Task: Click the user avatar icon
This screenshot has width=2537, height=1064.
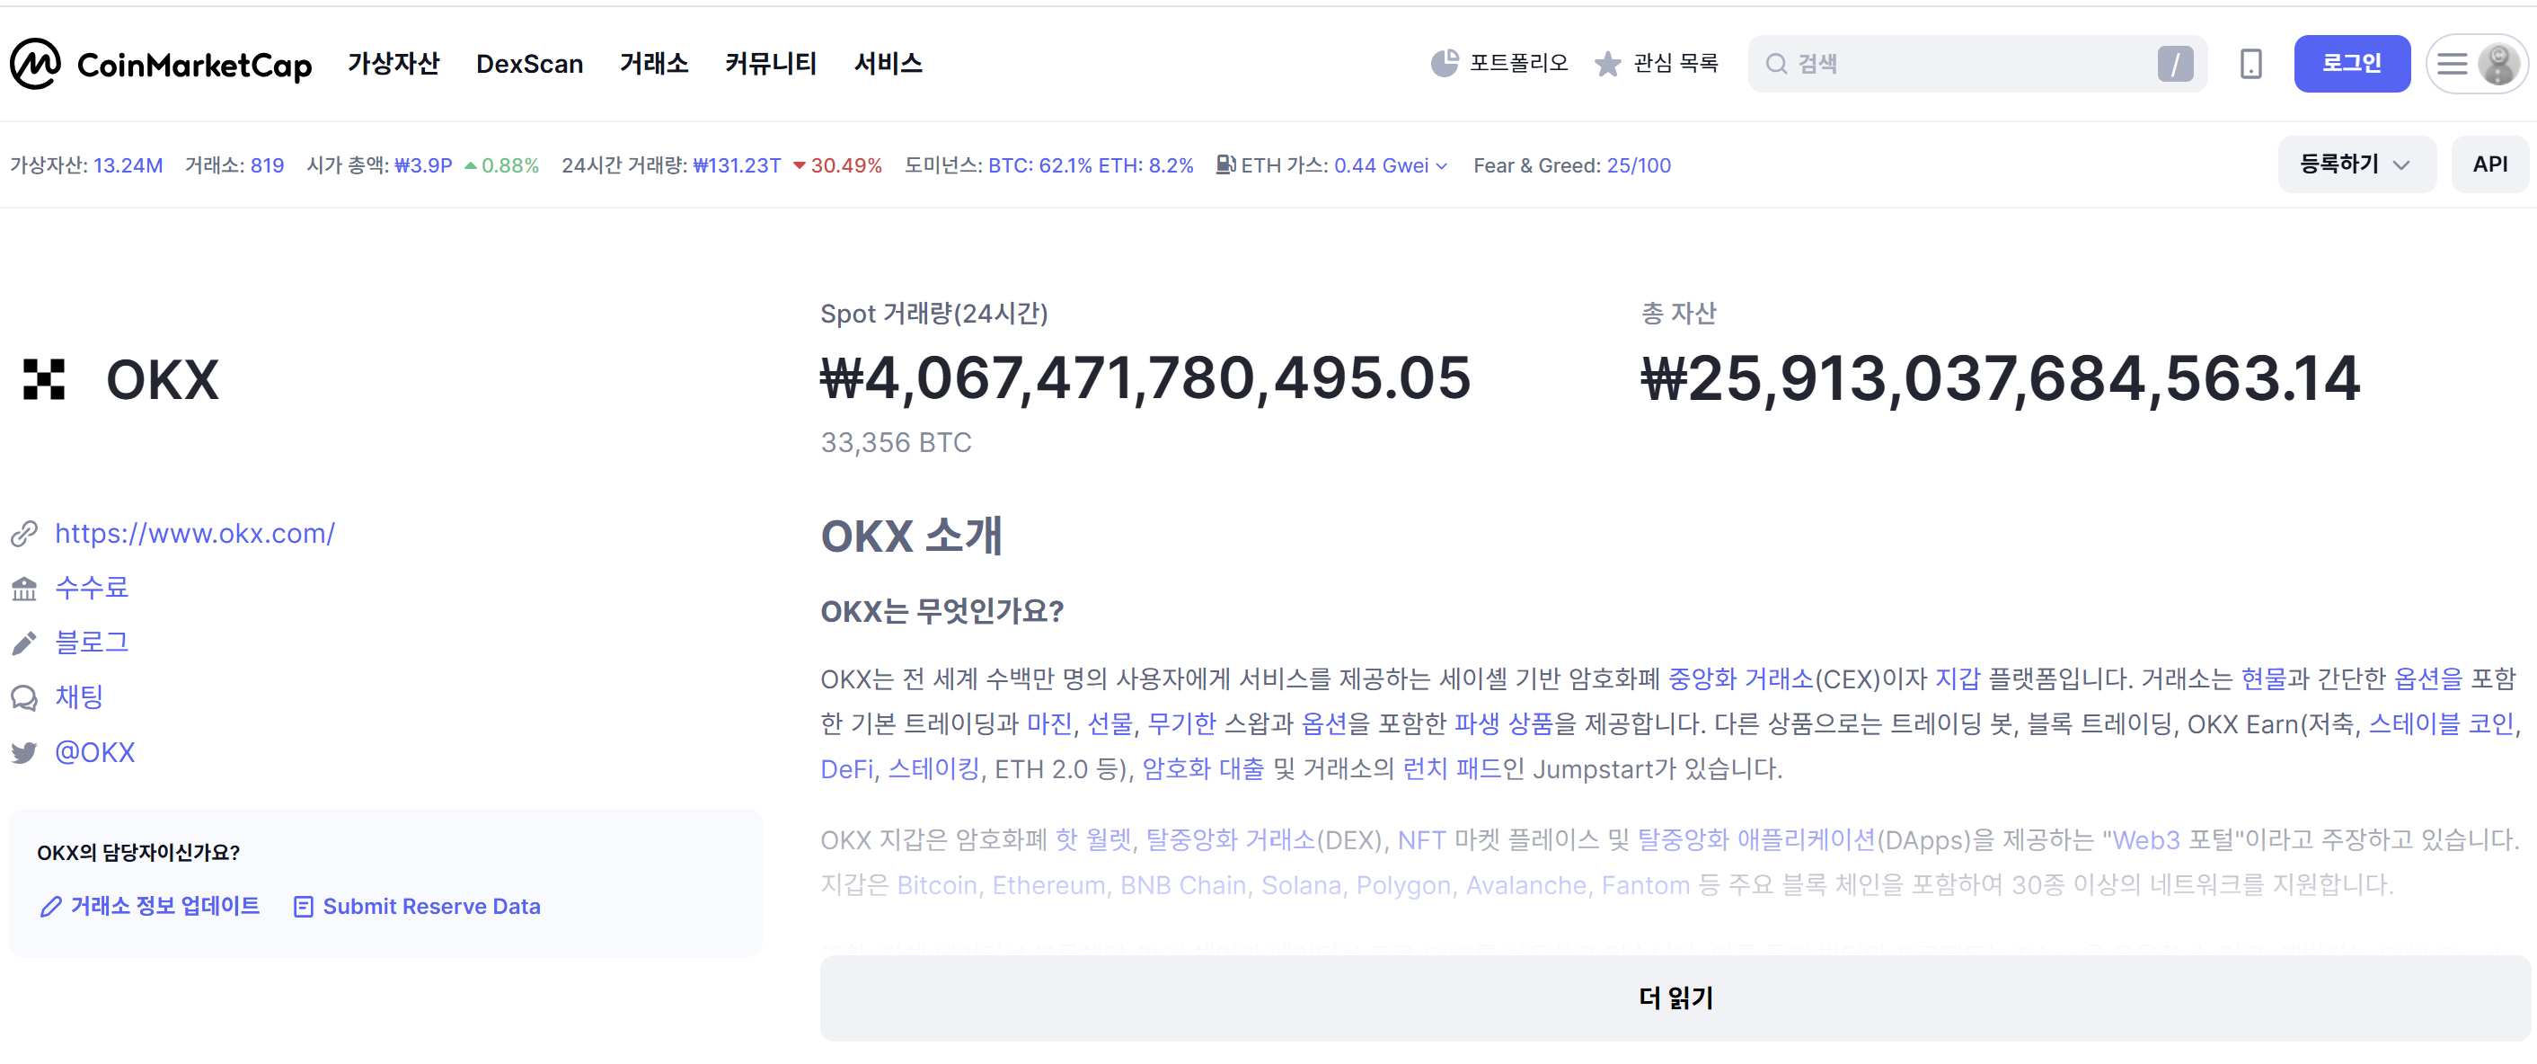Action: (2498, 63)
